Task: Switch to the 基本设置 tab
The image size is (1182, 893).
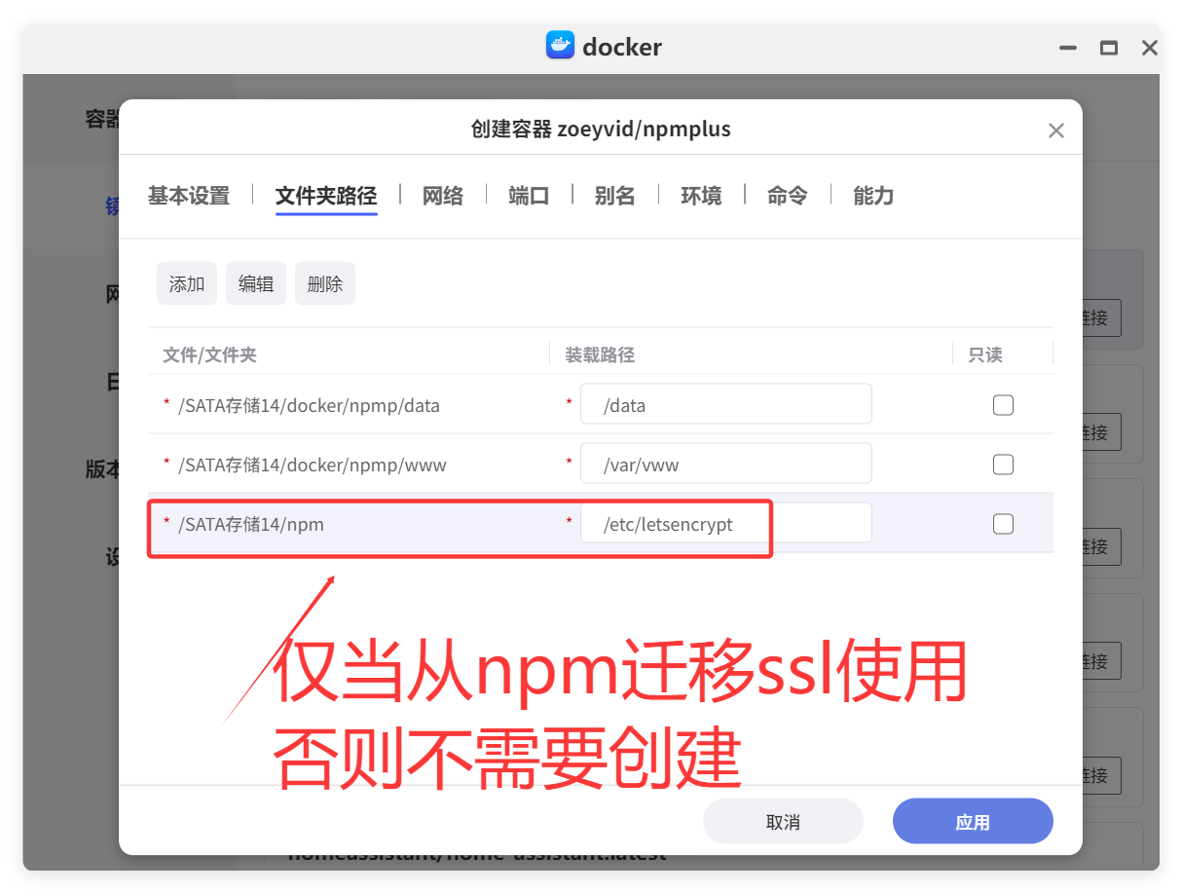Action: [188, 196]
